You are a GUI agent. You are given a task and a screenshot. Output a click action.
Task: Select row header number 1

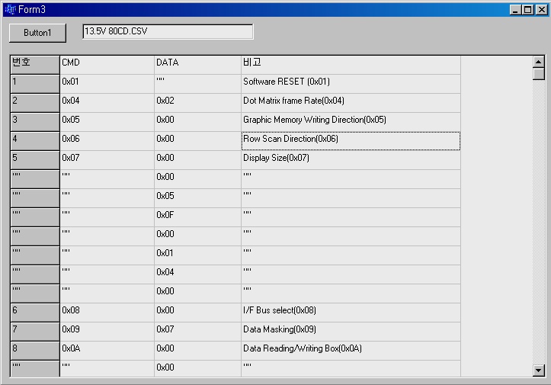35,83
